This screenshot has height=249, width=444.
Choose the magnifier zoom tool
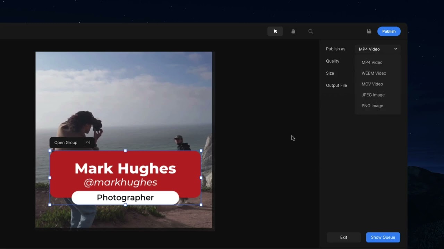310,31
